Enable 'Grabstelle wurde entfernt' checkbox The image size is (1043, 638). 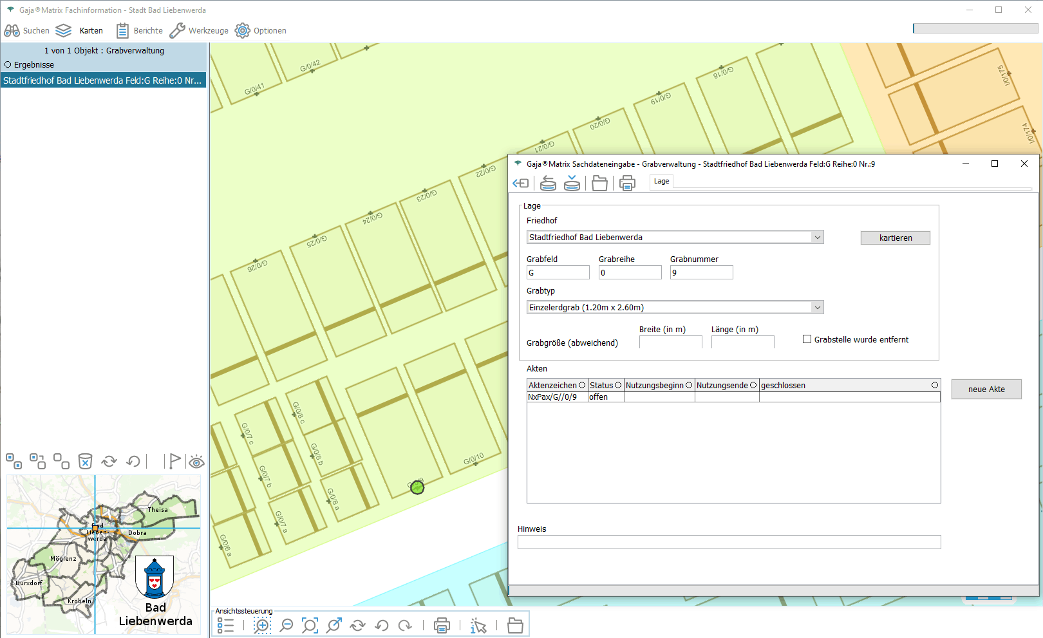[x=807, y=339]
